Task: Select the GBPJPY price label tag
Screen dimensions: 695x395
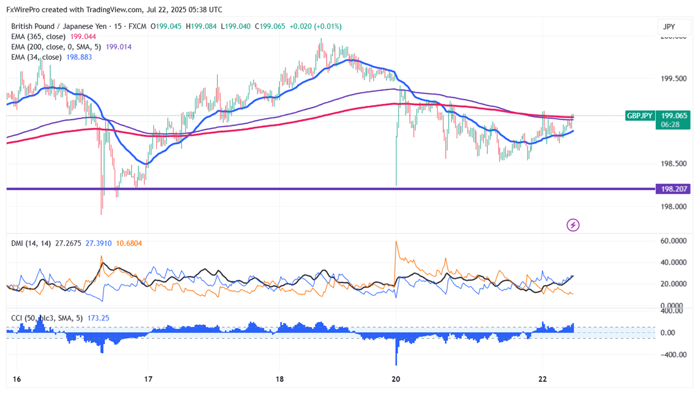Action: (640, 116)
